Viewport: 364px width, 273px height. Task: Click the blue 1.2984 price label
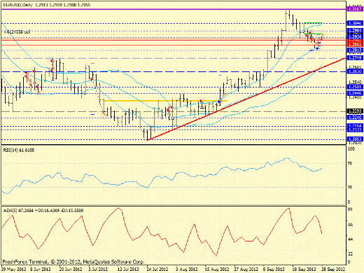(x=355, y=31)
